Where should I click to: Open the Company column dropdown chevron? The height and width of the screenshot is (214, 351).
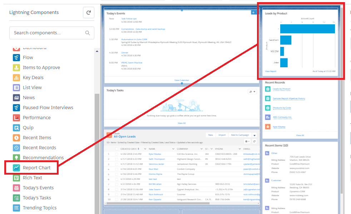click(202, 149)
